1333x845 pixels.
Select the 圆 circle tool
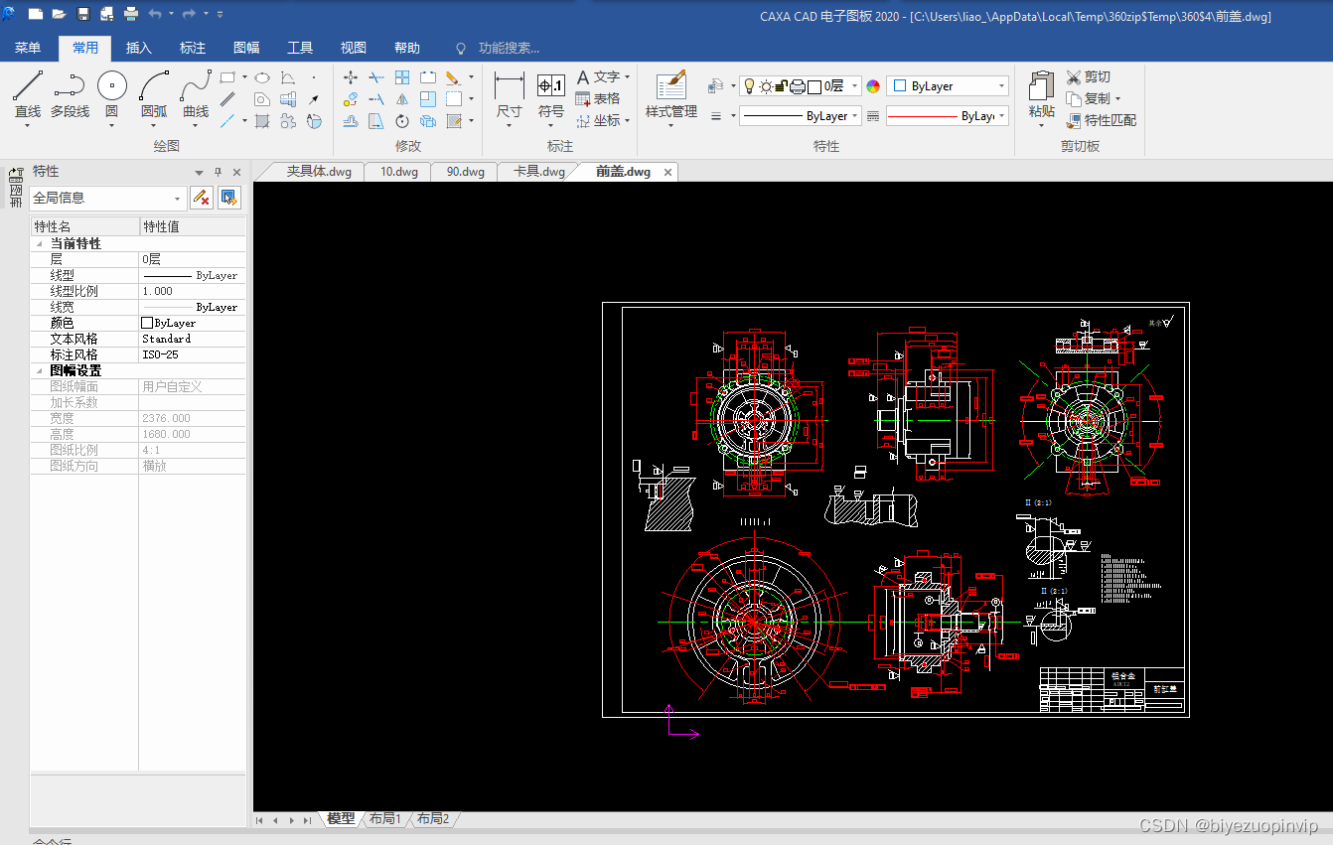(111, 96)
